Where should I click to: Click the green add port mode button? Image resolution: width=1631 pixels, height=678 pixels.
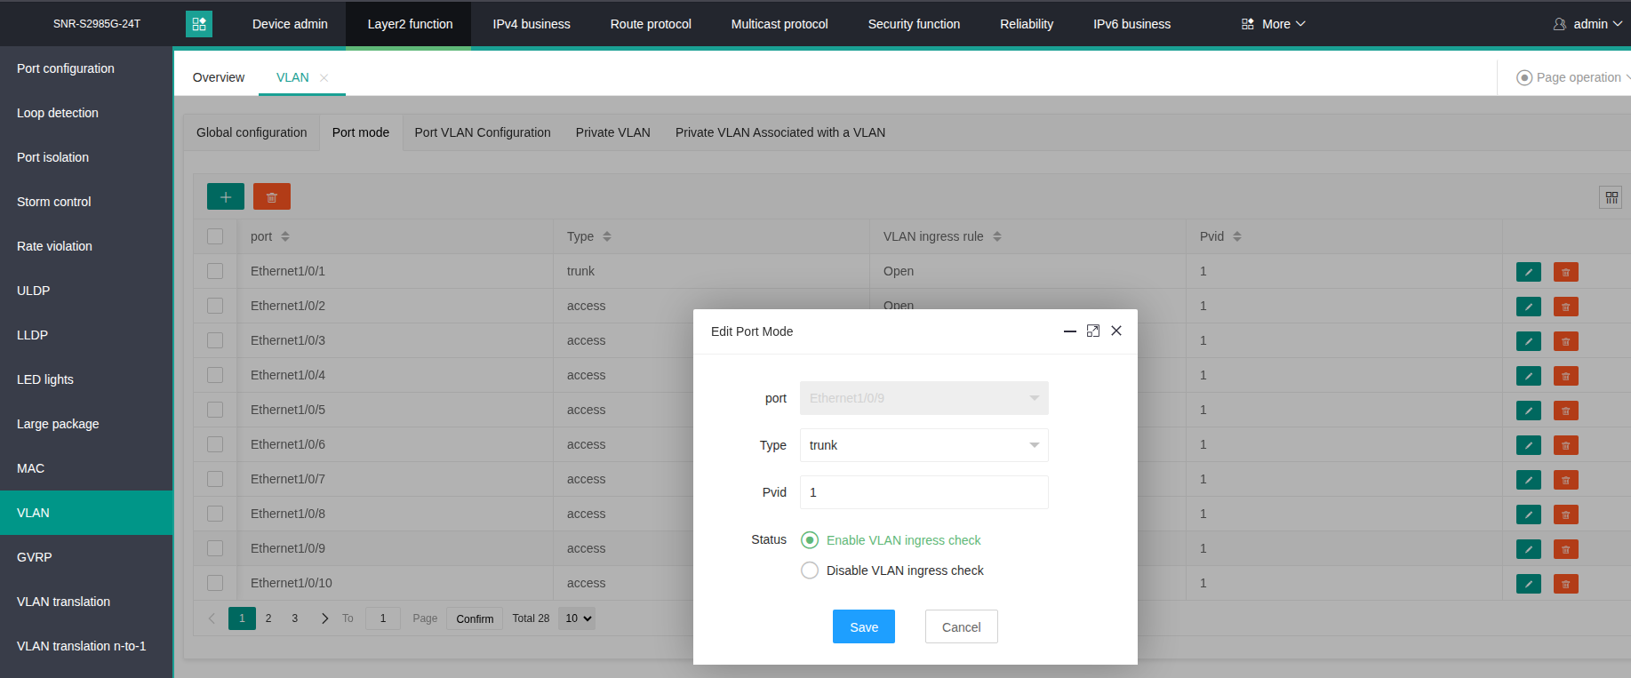coord(226,196)
